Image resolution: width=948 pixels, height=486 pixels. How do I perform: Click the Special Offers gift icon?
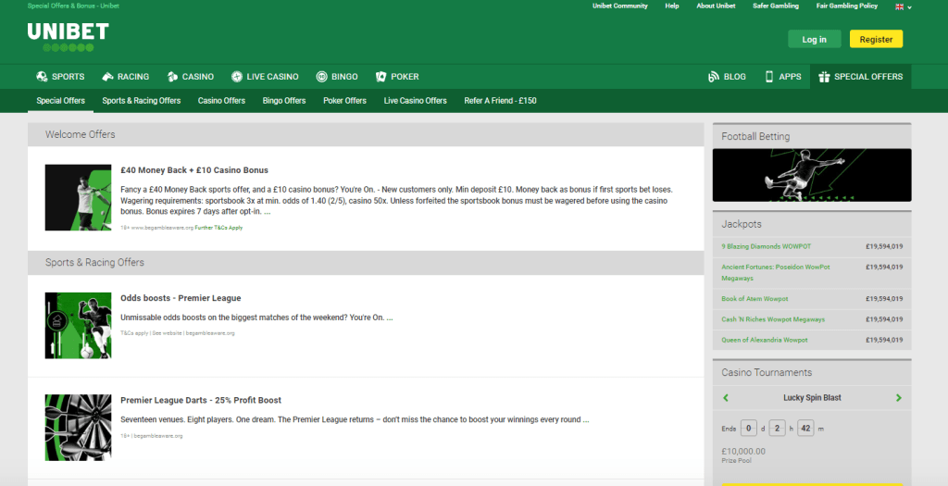point(823,77)
